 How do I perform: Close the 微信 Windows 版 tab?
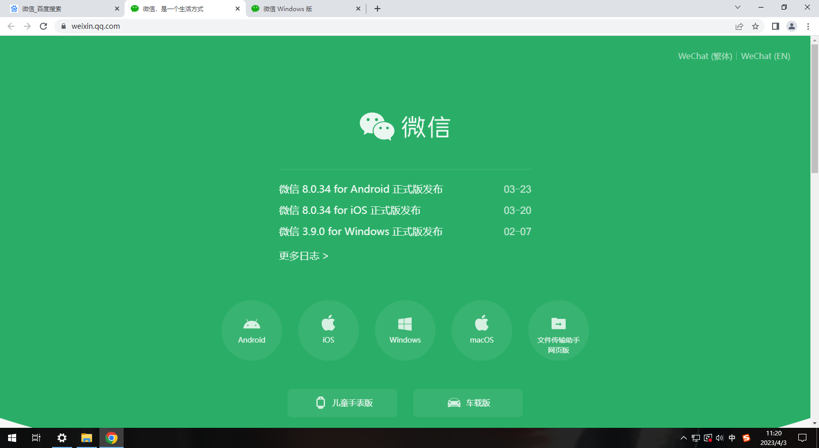(x=358, y=9)
